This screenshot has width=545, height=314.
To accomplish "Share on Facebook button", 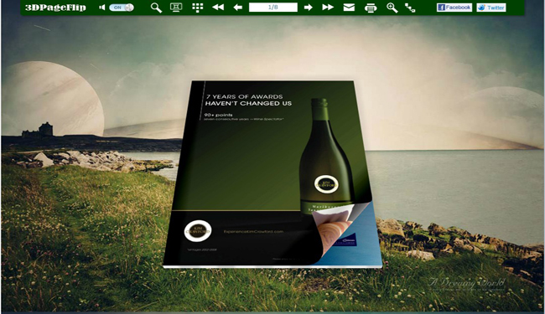I will (454, 8).
